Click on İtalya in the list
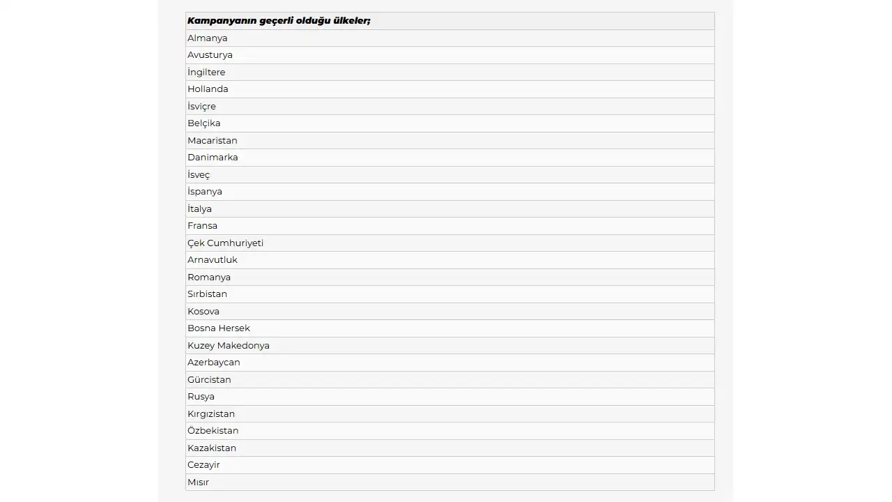 click(199, 209)
